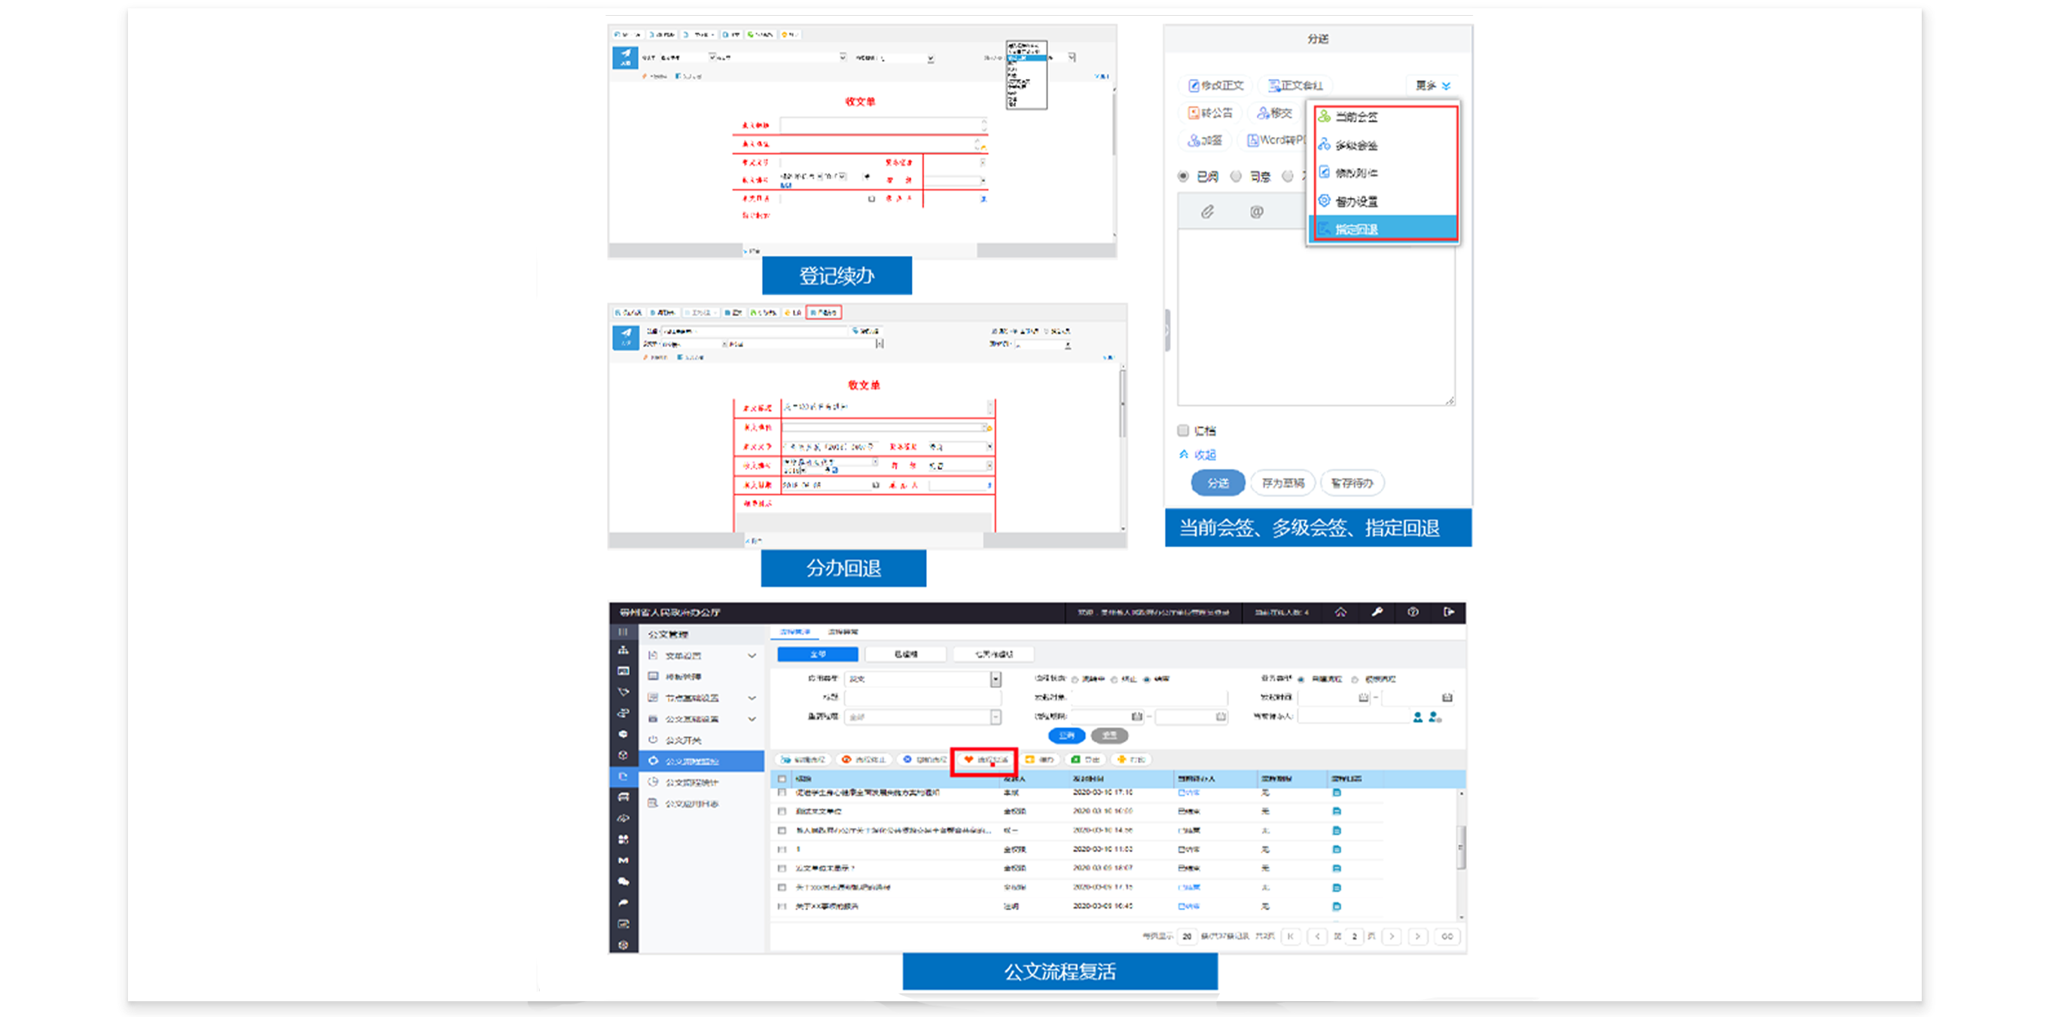2049x1017 pixels.
Task: Expand the 更多 dropdown
Action: [1432, 85]
